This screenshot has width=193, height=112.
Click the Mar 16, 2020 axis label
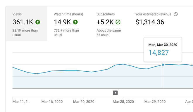tap(52, 102)
